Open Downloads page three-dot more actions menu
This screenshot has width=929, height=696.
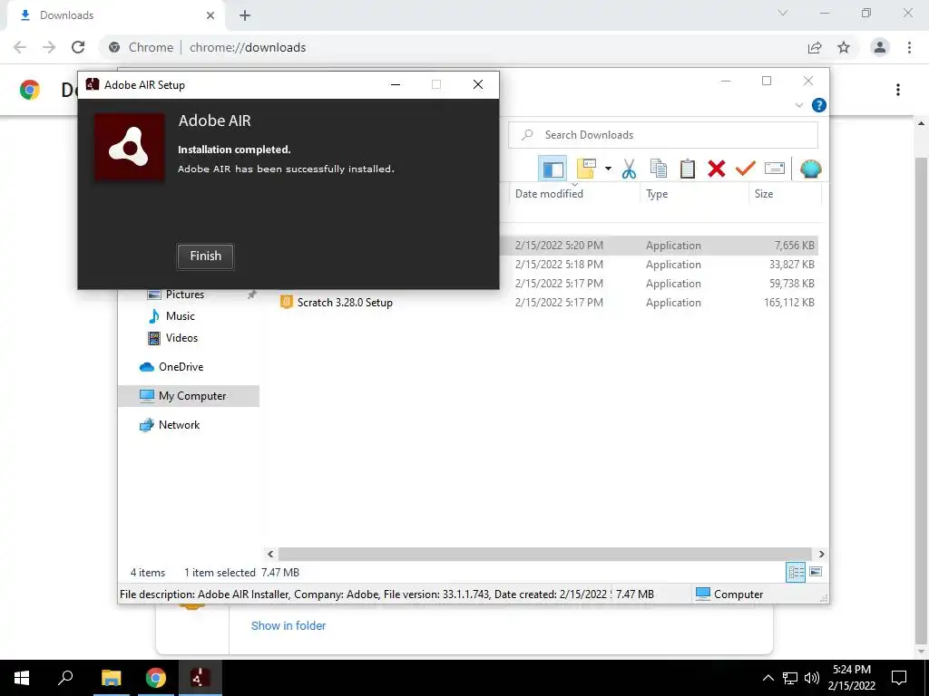(898, 90)
